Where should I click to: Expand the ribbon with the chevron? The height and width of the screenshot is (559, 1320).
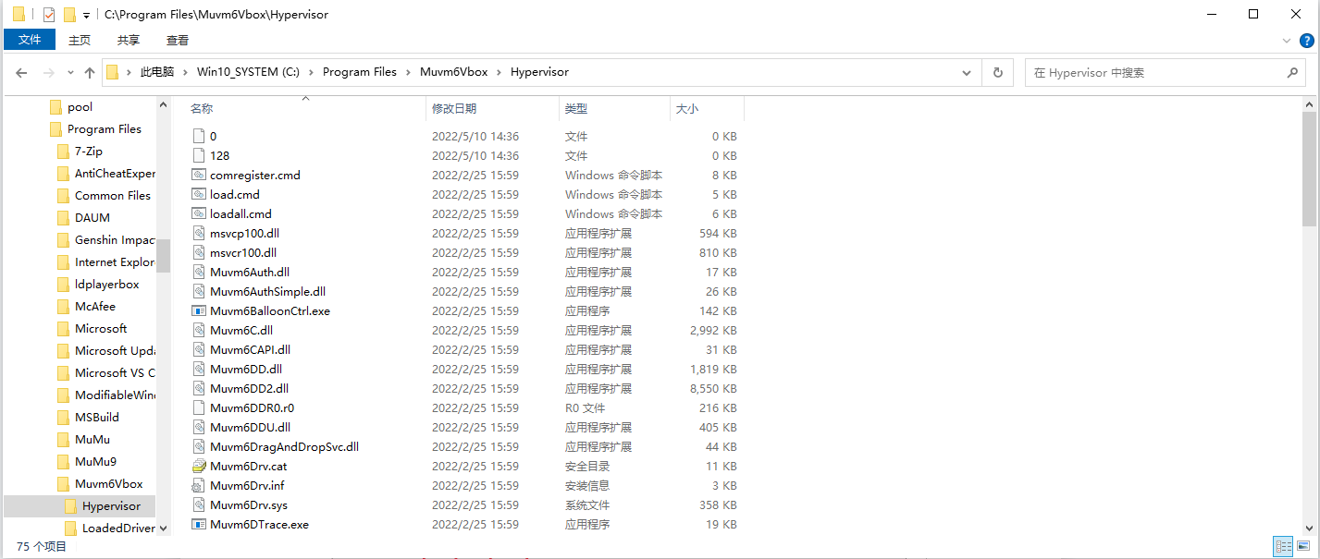[1287, 41]
